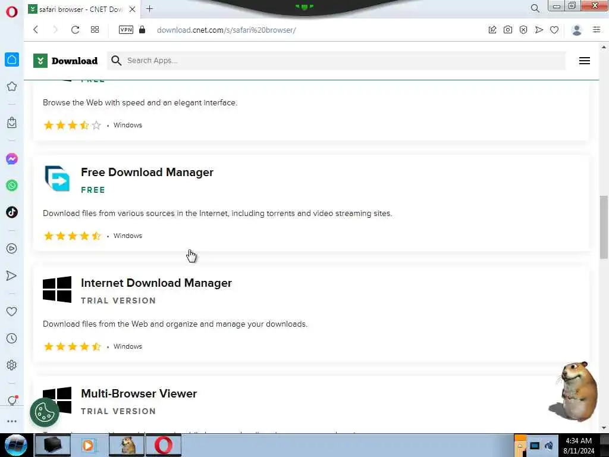Open Easy Setup sliders menu
Image resolution: width=609 pixels, height=457 pixels.
(597, 30)
